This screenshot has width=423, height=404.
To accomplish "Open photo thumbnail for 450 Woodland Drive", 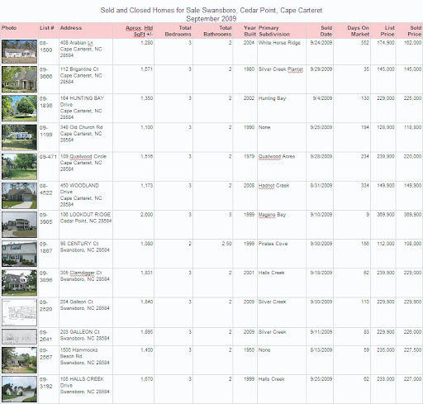I will click(19, 196).
